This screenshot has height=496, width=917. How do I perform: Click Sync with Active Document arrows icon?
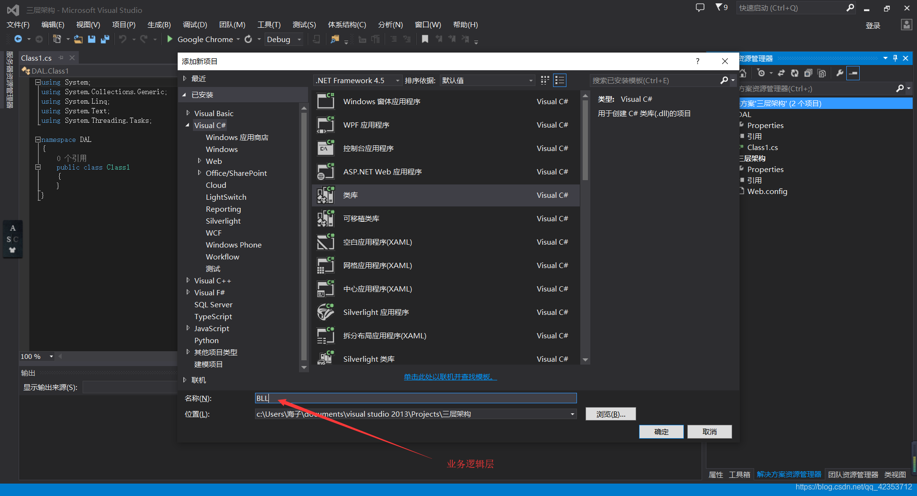click(x=781, y=73)
